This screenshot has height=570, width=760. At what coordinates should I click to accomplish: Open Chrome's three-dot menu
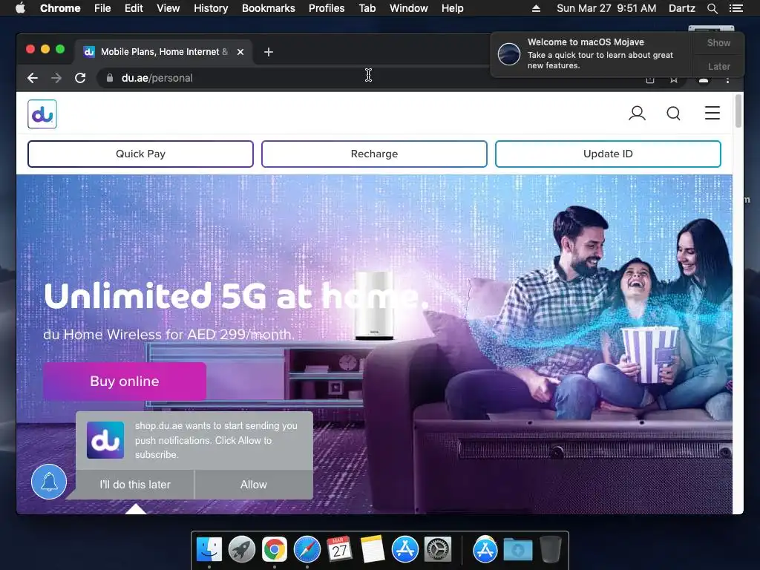point(727,79)
